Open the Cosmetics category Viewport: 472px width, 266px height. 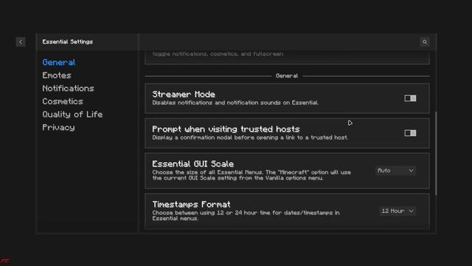pyautogui.click(x=63, y=101)
